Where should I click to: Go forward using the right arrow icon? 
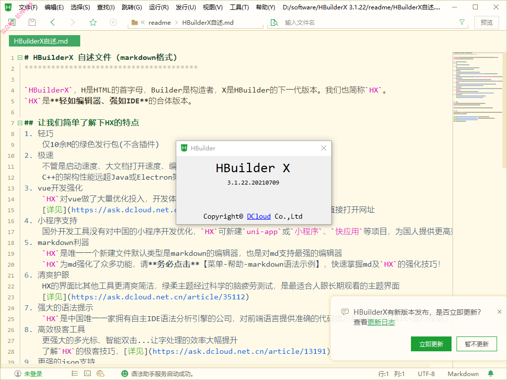coord(73,22)
